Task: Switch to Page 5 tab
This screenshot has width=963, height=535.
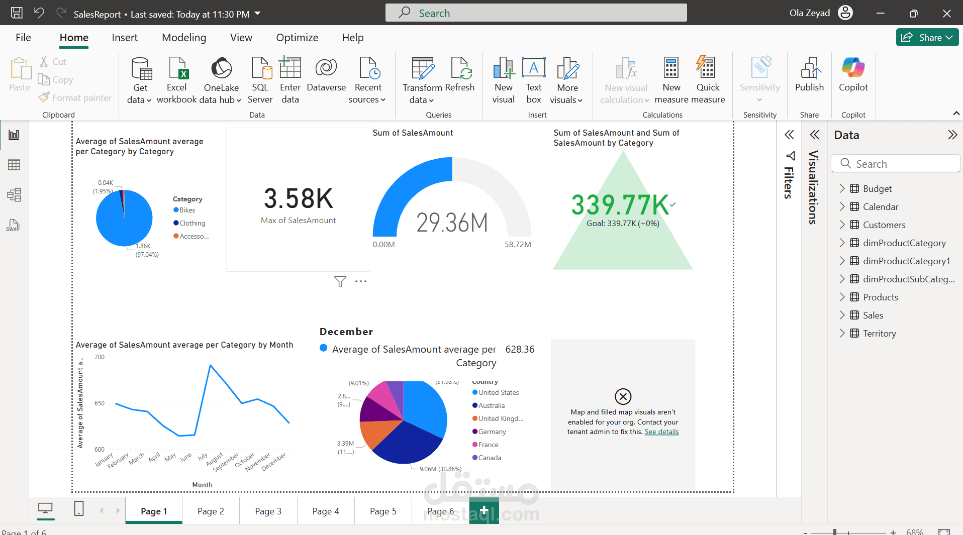Action: [383, 511]
